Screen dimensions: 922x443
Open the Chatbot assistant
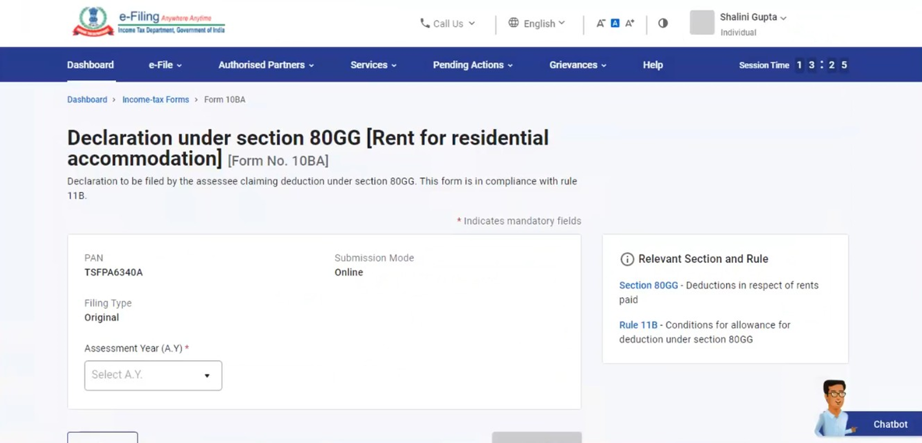click(x=889, y=424)
